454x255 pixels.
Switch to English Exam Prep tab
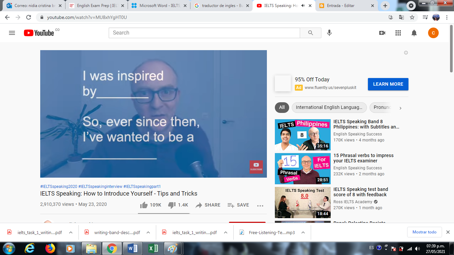click(96, 6)
